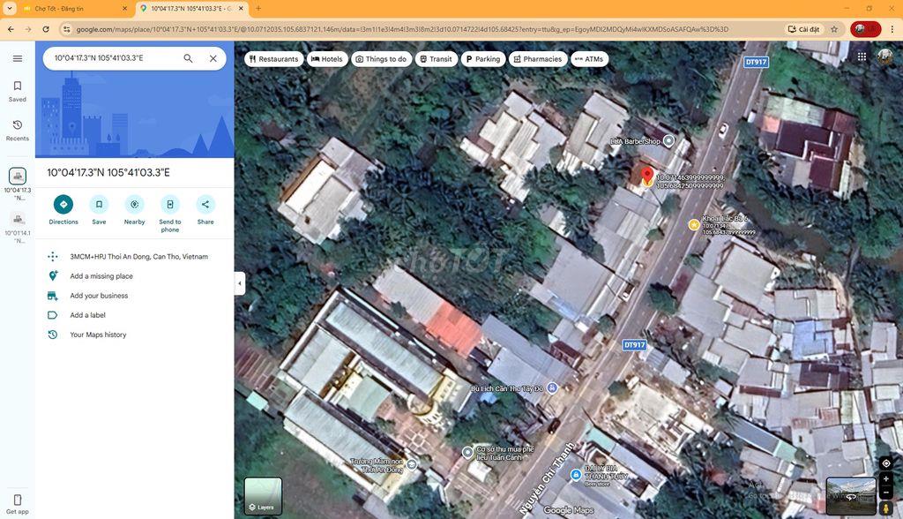Viewport: 903px width, 519px height.
Task: Close the Google Maps browser tab
Action: (x=242, y=9)
